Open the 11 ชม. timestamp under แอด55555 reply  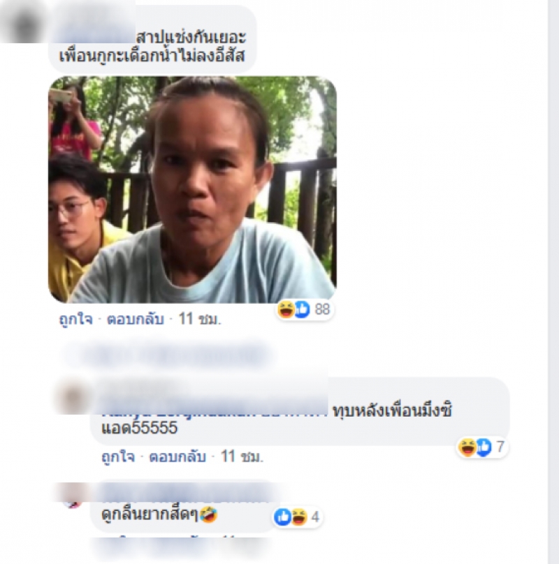point(242,457)
